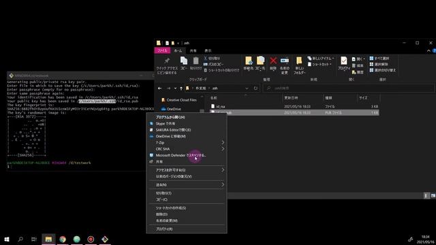
Task: Choose Open With (プログラムから開く) entry
Action: (x=187, y=117)
